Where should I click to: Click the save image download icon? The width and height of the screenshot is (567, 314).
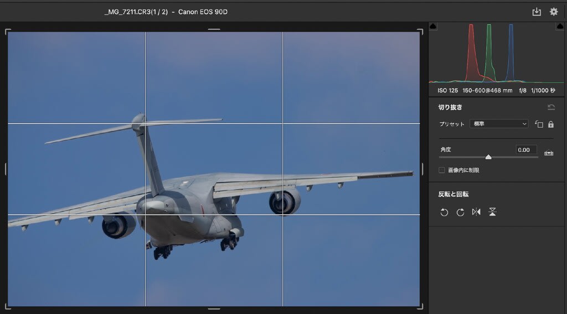pos(537,12)
